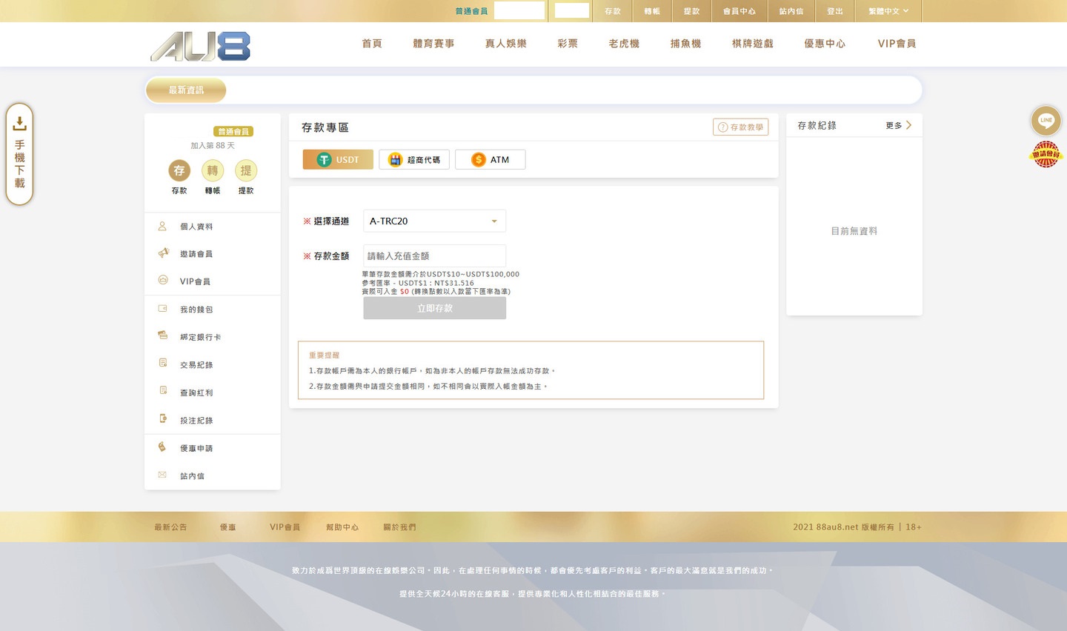Screen dimensions: 1067x631
Task: Click the AU8 logo
Action: tap(200, 47)
